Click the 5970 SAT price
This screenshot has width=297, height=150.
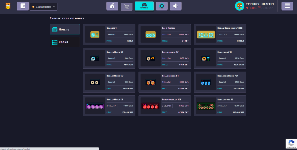[184, 65]
